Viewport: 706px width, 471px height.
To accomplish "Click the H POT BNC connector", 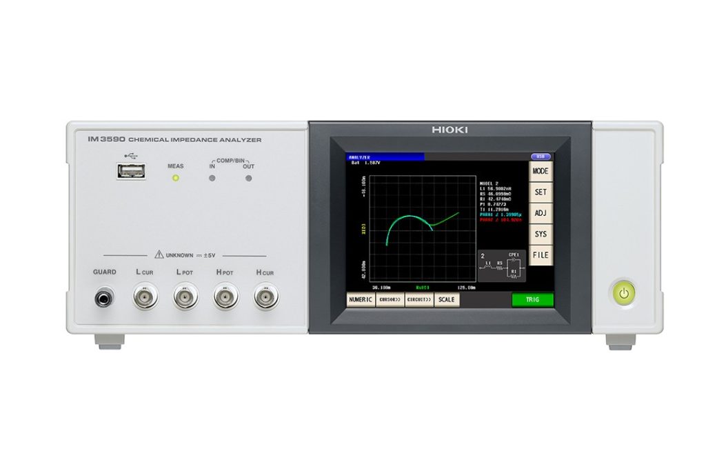I will tap(225, 298).
